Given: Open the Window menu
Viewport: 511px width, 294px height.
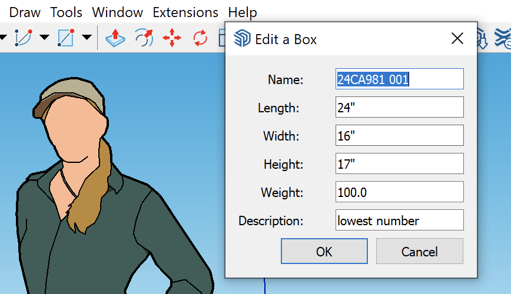Looking at the screenshot, I should point(117,12).
